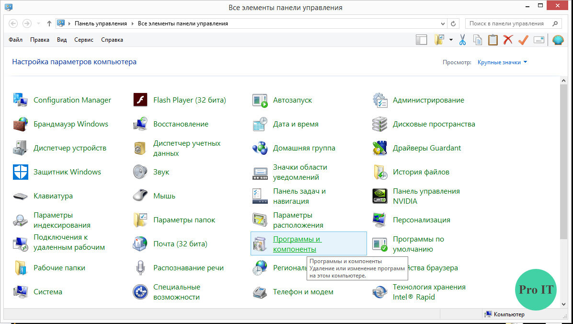Click the vertical scrollbar up arrow

coord(563,81)
